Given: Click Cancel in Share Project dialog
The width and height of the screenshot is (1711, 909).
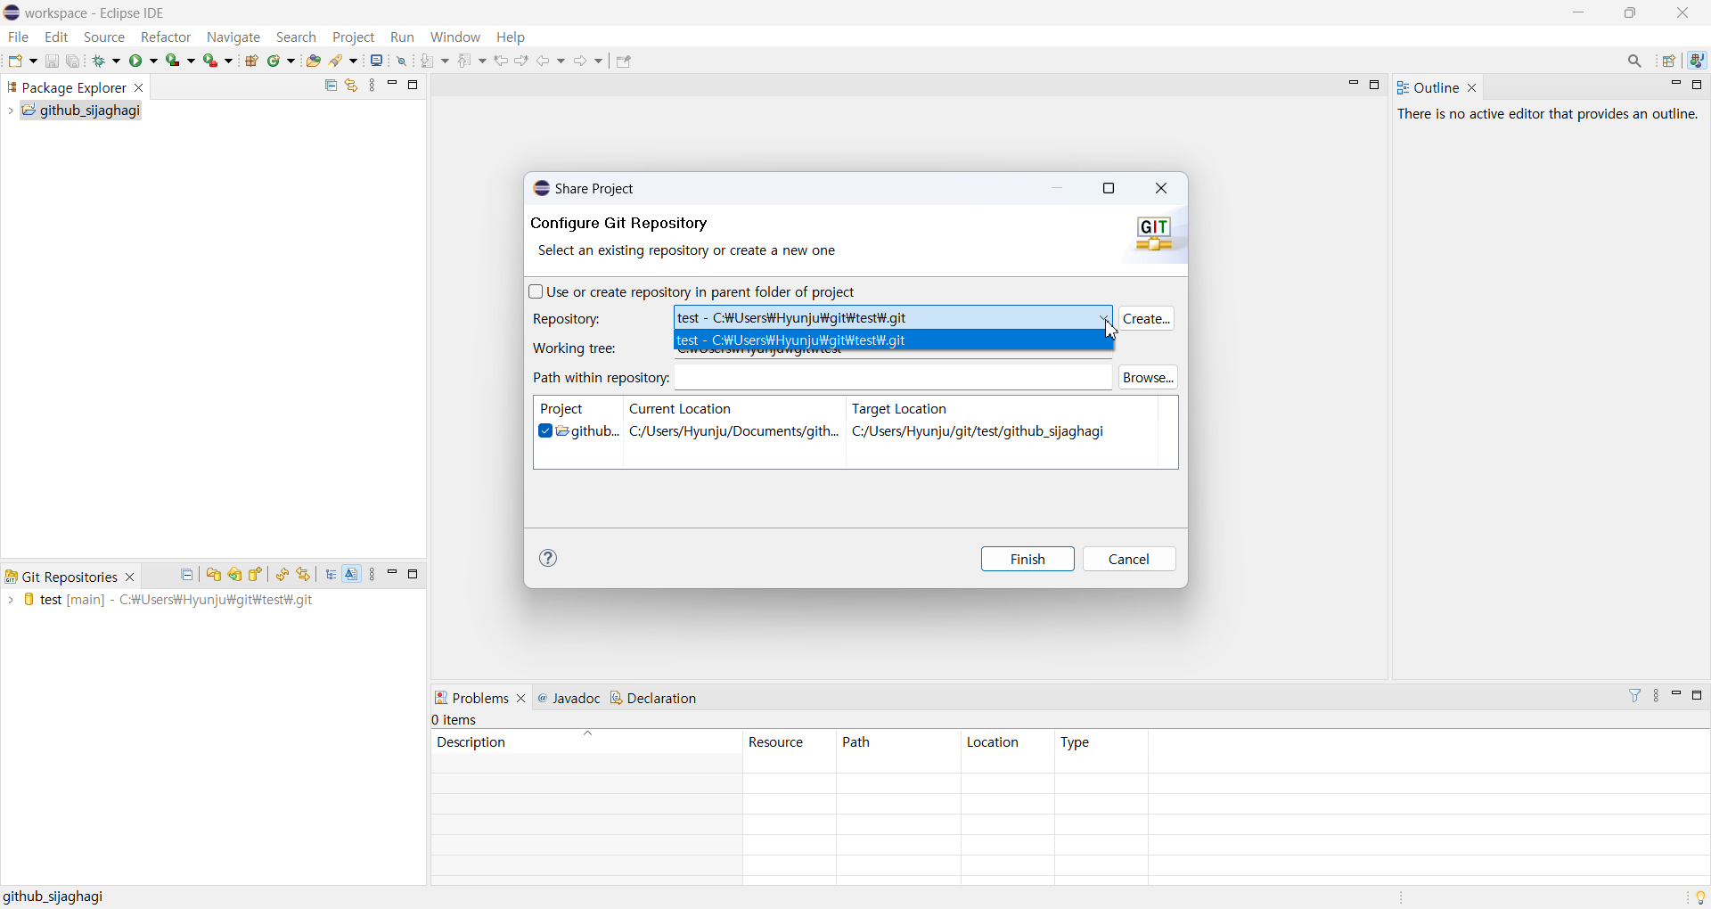Looking at the screenshot, I should click(1129, 559).
